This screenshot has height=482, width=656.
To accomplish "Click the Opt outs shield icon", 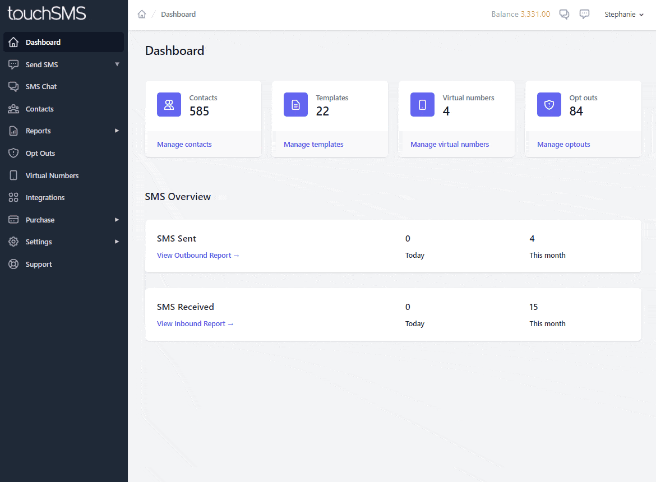I will [549, 105].
